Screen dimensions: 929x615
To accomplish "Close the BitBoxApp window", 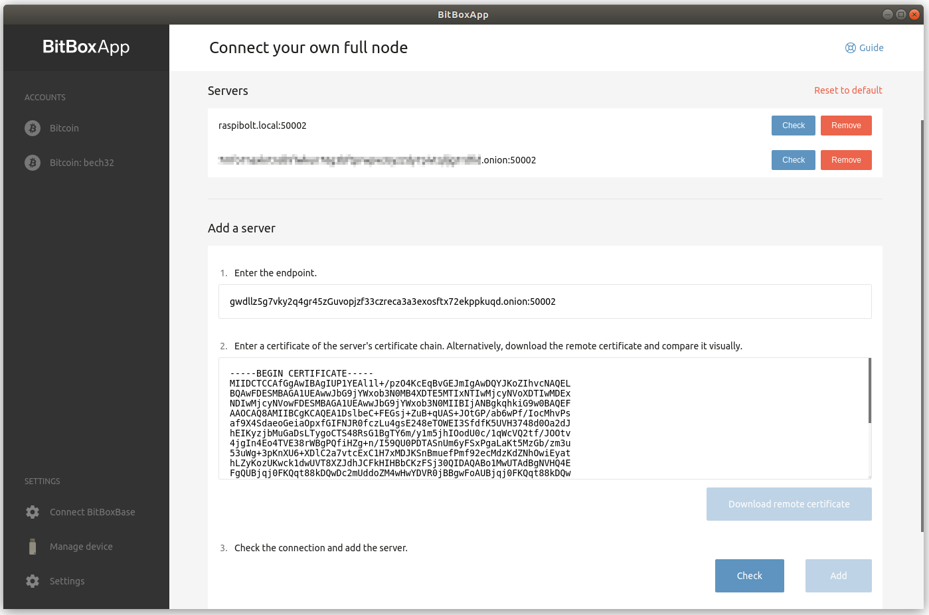I will 914,15.
